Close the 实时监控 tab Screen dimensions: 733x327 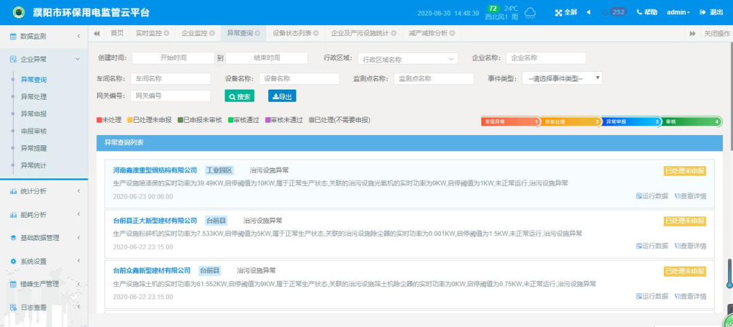coord(166,33)
